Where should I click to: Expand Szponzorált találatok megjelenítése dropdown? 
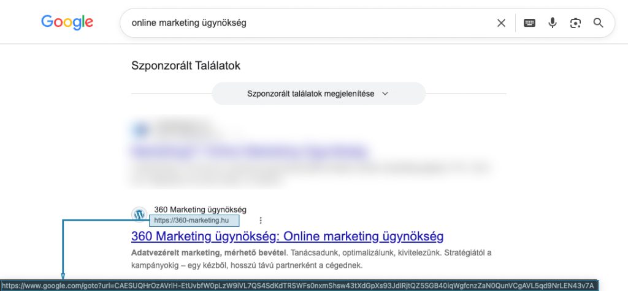(x=318, y=94)
